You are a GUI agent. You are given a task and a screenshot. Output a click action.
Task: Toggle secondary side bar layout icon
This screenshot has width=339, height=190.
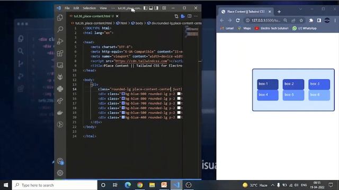pos(156,8)
